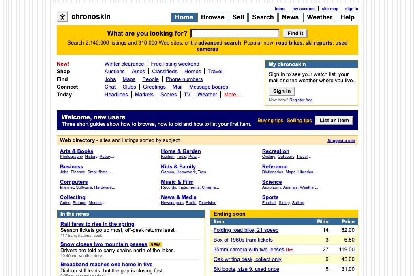Click the Suggest a site link
415x276 pixels.
[x=341, y=141]
